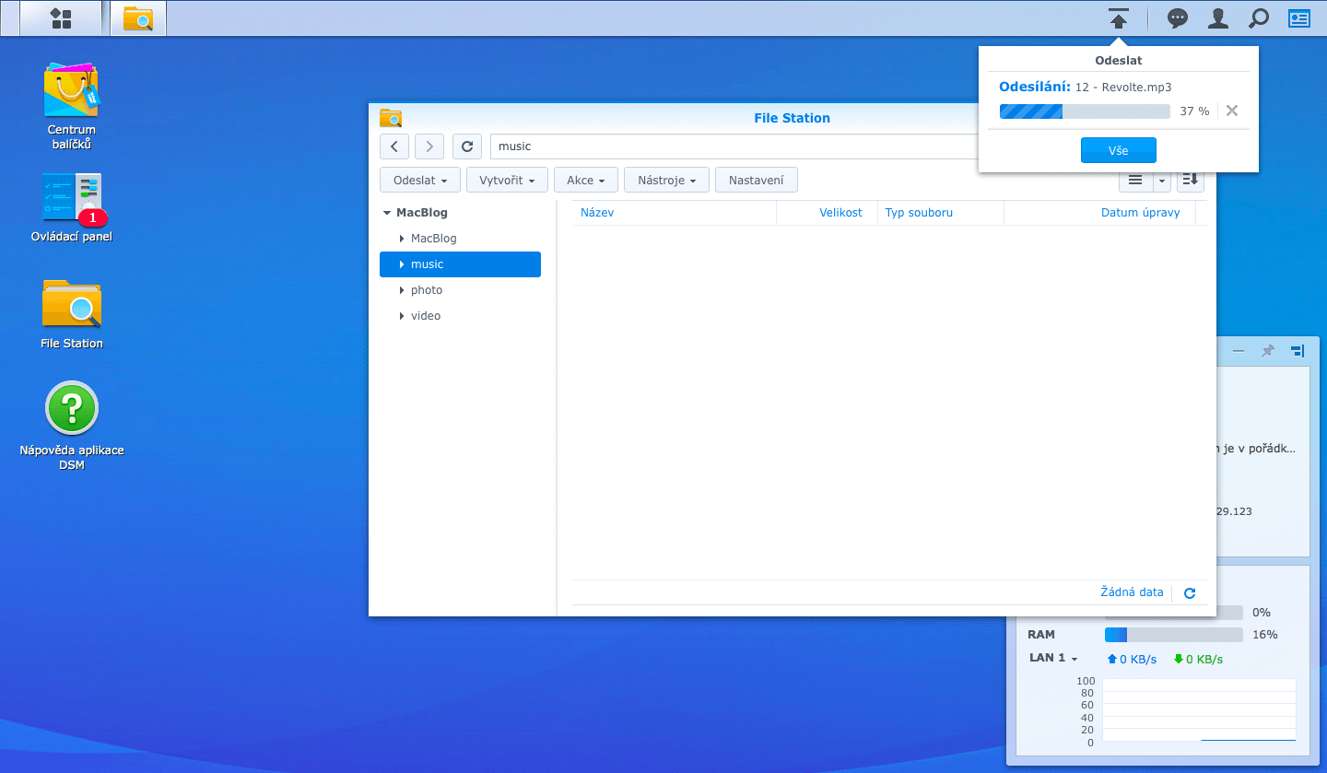The height and width of the screenshot is (773, 1327).
Task: Click the File Station window title
Action: coord(792,118)
